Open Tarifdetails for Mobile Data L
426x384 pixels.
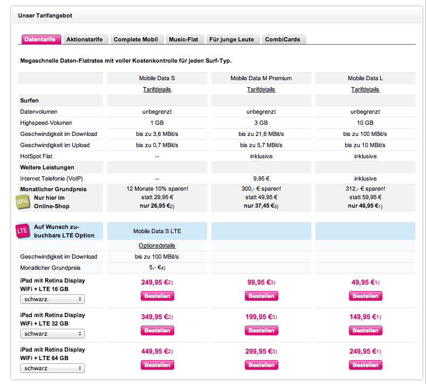(x=365, y=89)
